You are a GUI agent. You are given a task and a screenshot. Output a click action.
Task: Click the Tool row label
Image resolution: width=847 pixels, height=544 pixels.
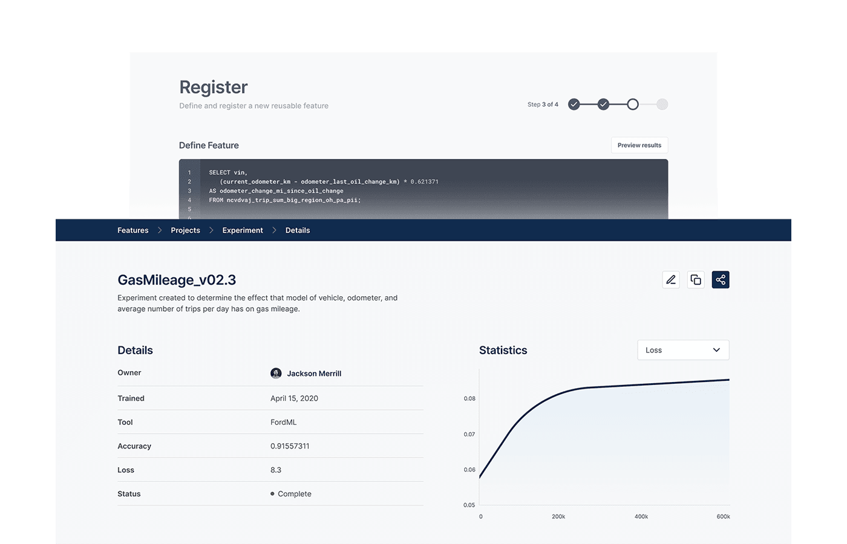click(x=125, y=423)
